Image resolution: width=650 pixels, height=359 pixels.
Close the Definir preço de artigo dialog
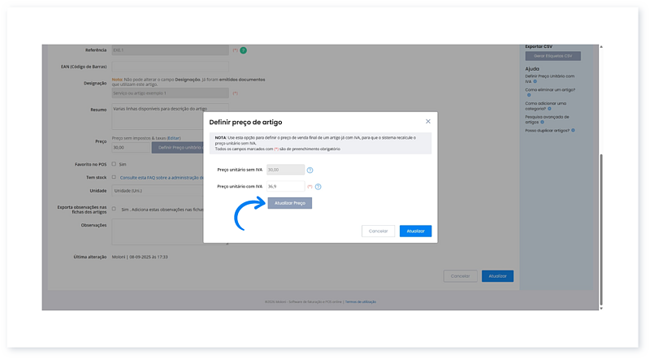click(x=428, y=121)
